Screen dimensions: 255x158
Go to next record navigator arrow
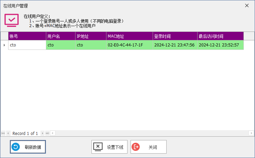click(42, 133)
